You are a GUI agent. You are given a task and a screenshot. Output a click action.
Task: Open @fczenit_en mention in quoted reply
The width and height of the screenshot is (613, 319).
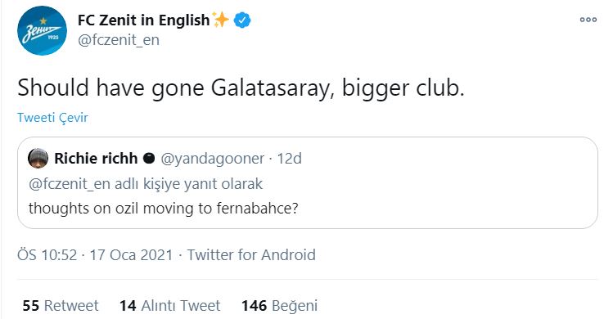pyautogui.click(x=70, y=184)
